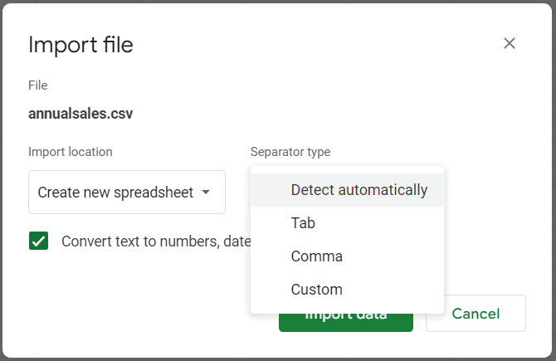
Task: Click the Import file dialog title
Action: pos(80,45)
